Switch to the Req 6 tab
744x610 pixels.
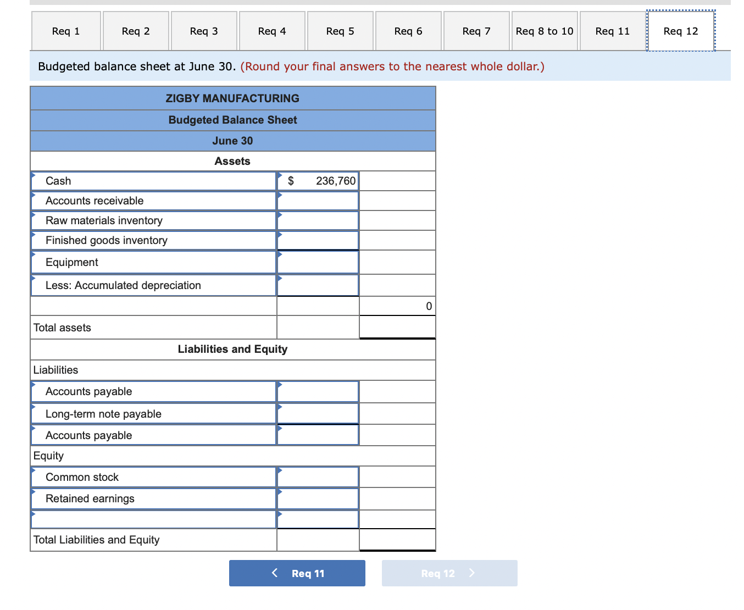click(408, 31)
